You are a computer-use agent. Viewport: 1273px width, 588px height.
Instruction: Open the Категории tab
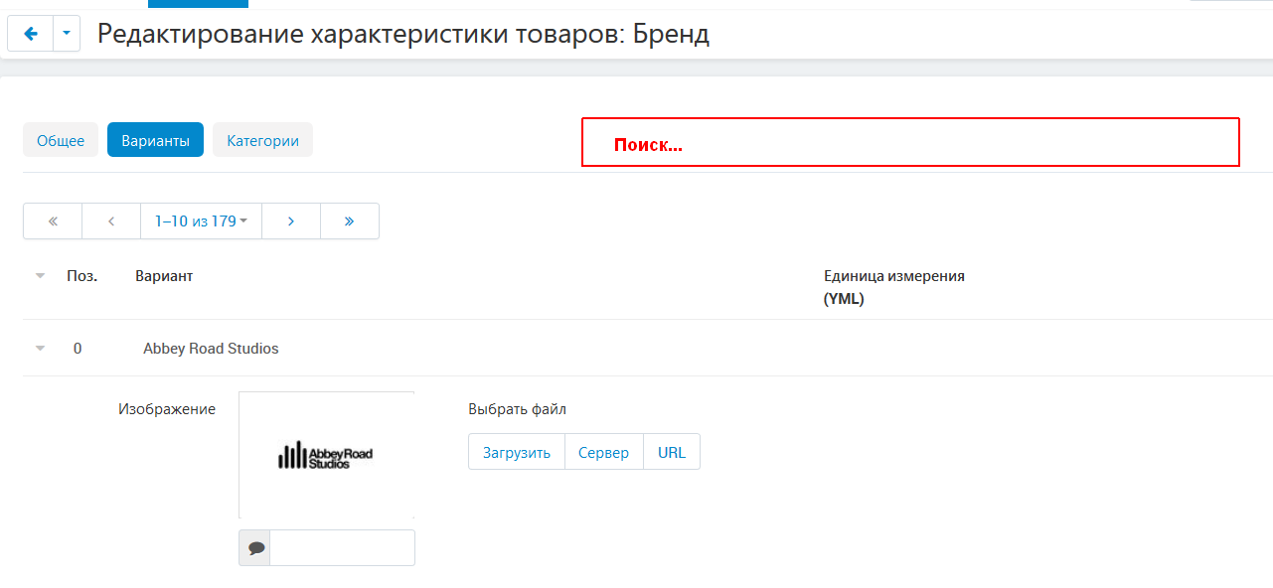[x=262, y=140]
